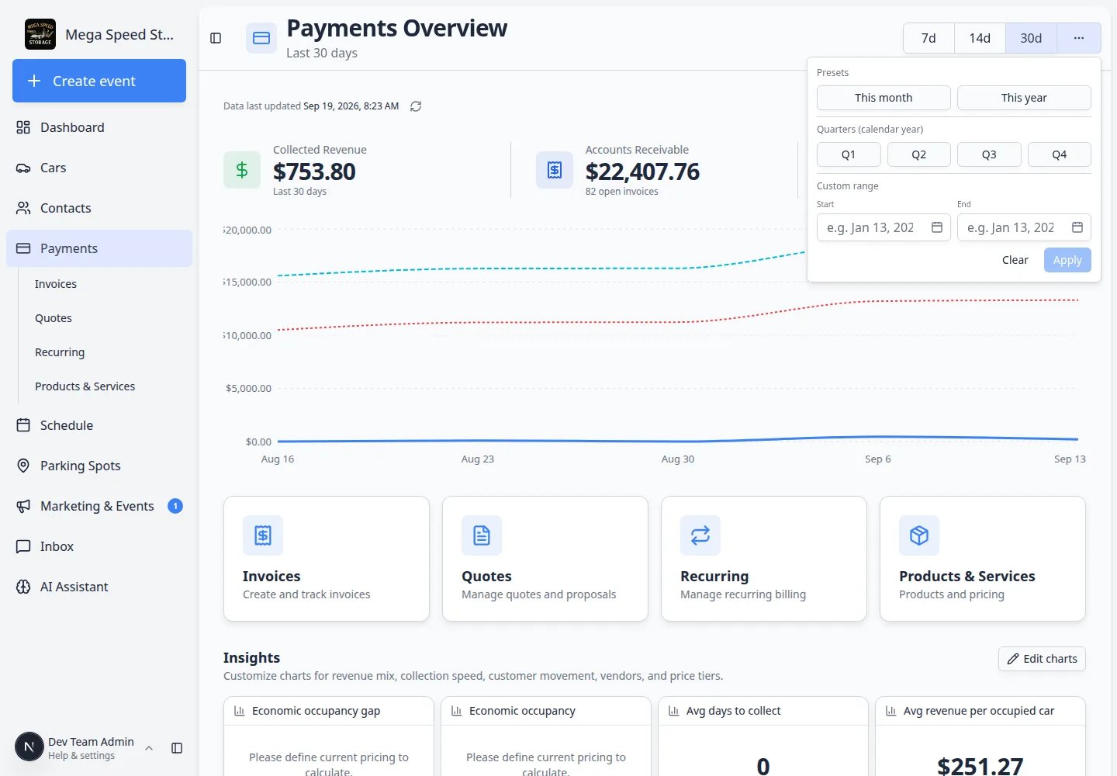Screen dimensions: 1117x776
Task: Toggle the sidebar panel icon near the title
Action: 216,38
